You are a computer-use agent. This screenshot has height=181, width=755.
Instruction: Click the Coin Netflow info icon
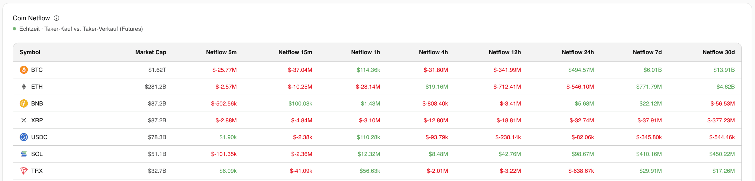coord(56,18)
